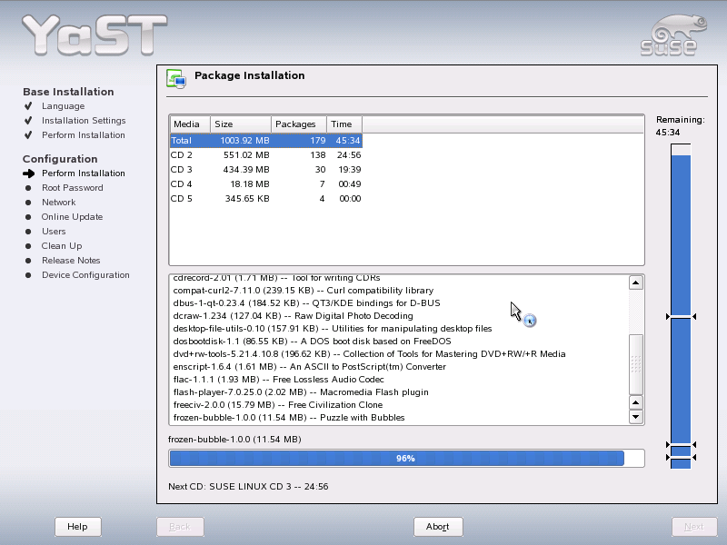
Task: Click the lower scroll-up arrow of package log
Action: tap(635, 402)
